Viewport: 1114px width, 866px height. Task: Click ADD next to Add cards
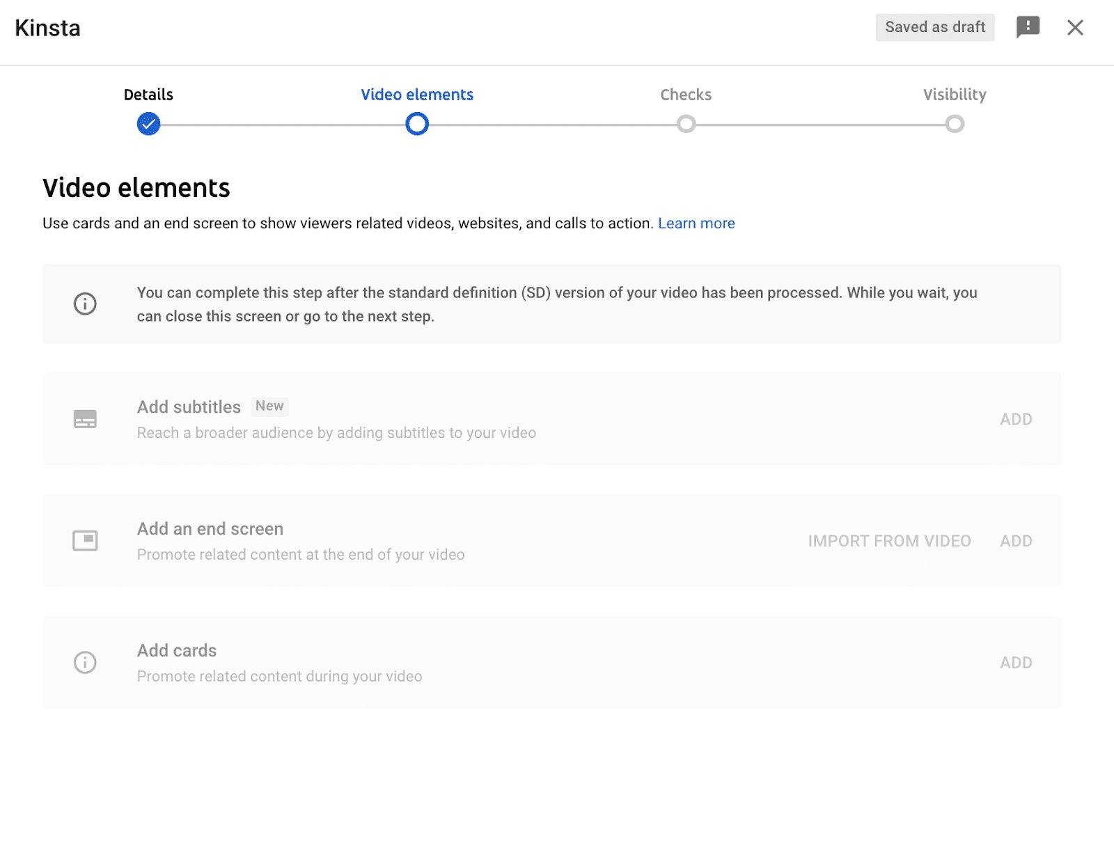tap(1016, 662)
